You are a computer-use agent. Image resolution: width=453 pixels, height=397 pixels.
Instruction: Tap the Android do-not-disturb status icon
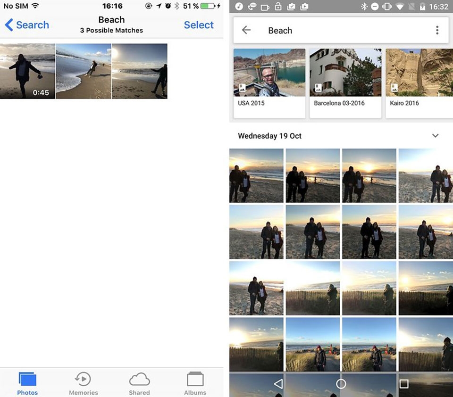375,6
